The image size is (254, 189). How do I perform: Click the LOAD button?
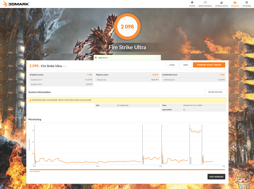[172, 65]
